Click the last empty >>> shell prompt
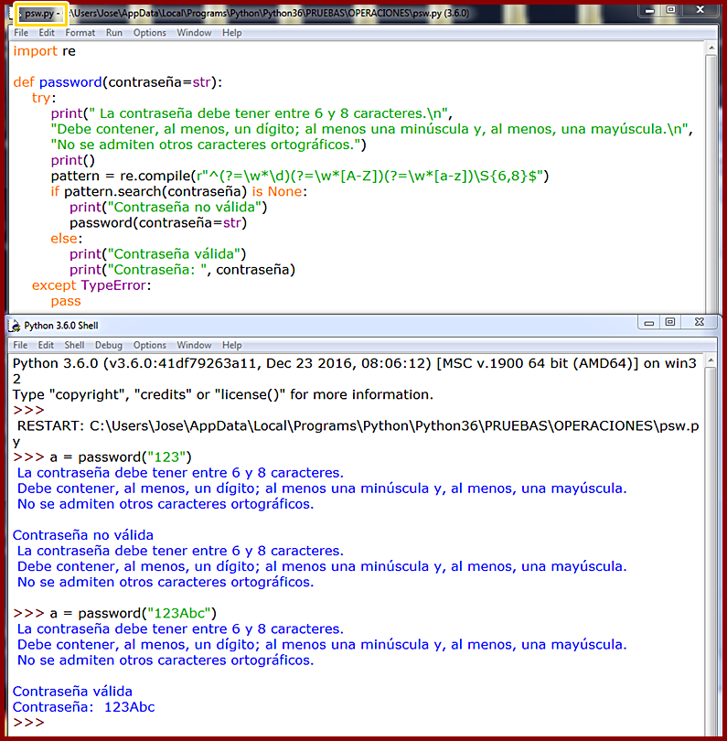This screenshot has width=727, height=741. pos(28,723)
